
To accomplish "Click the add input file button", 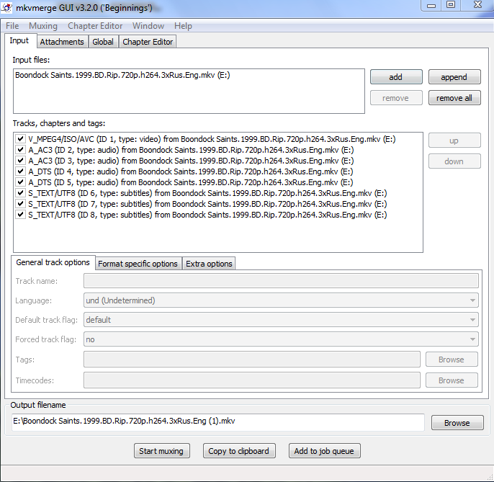I will pos(396,77).
